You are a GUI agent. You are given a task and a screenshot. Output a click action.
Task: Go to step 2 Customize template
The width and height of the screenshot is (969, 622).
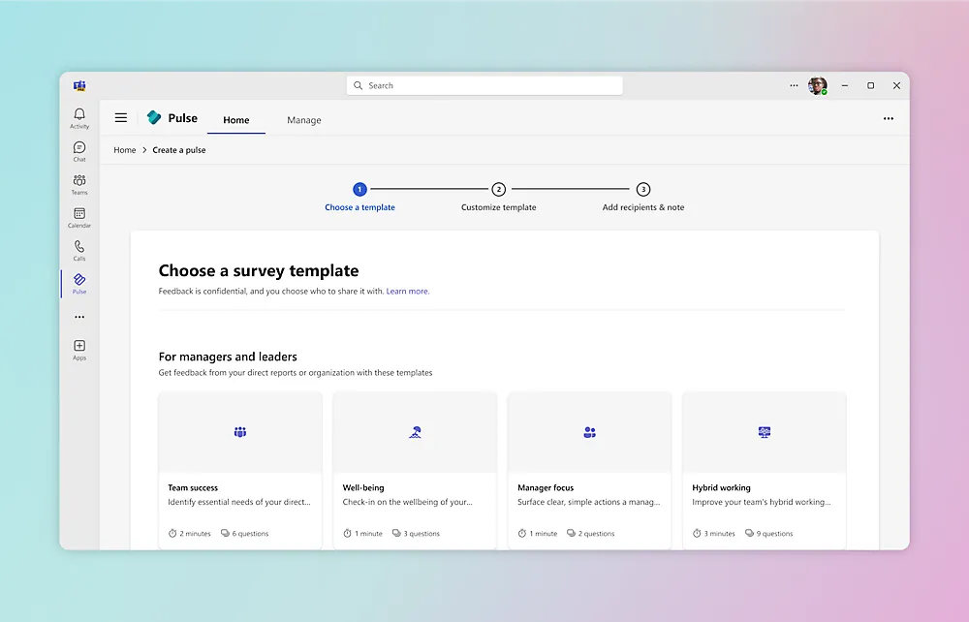(498, 190)
